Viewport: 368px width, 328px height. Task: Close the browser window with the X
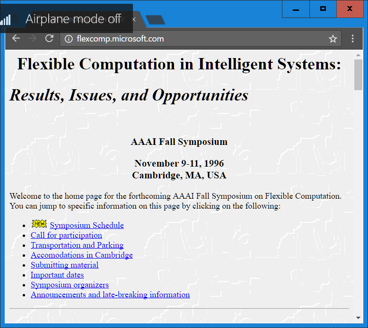coord(350,9)
